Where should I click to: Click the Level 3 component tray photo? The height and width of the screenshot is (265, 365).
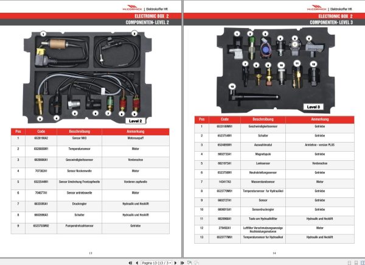click(276, 70)
